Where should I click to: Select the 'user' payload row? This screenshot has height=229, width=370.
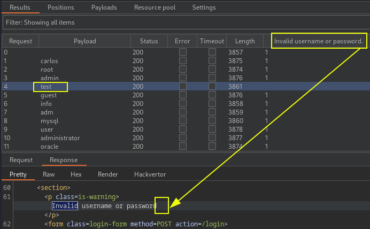point(186,129)
